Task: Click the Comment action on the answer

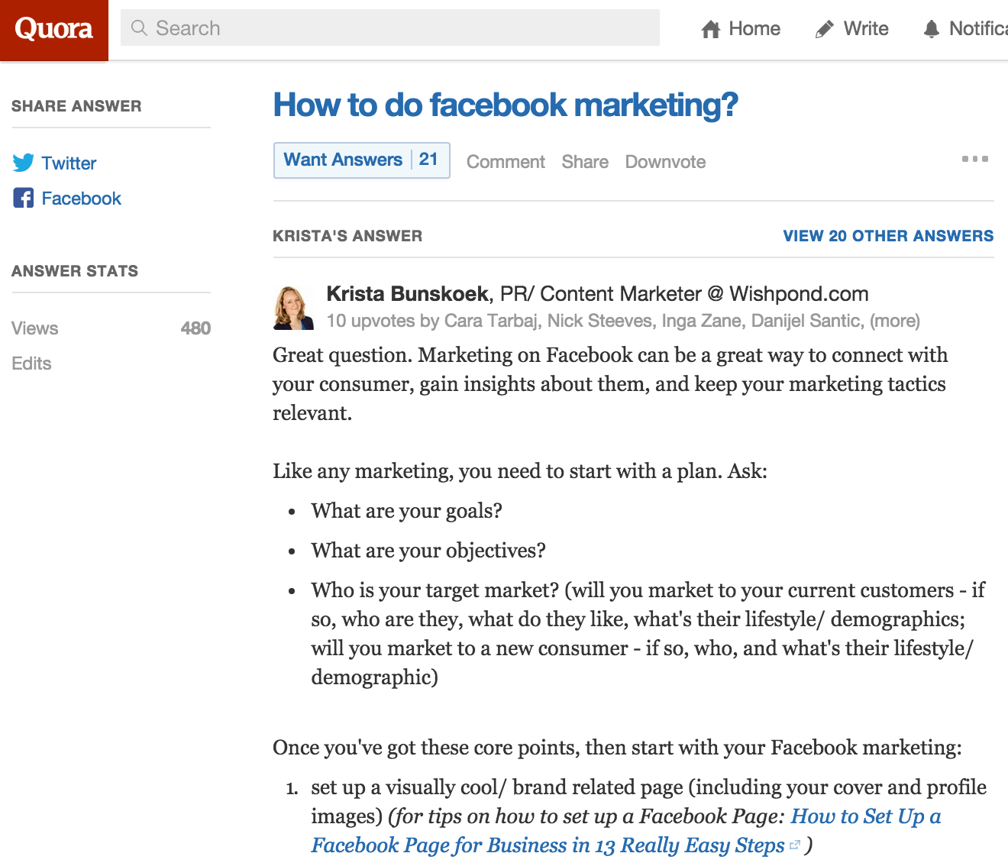Action: point(505,162)
